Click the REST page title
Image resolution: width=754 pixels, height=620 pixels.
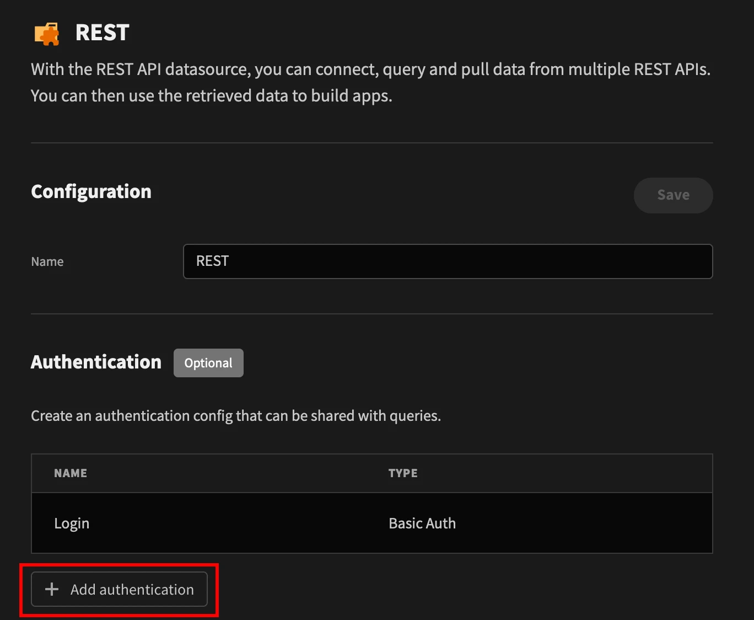coord(102,33)
